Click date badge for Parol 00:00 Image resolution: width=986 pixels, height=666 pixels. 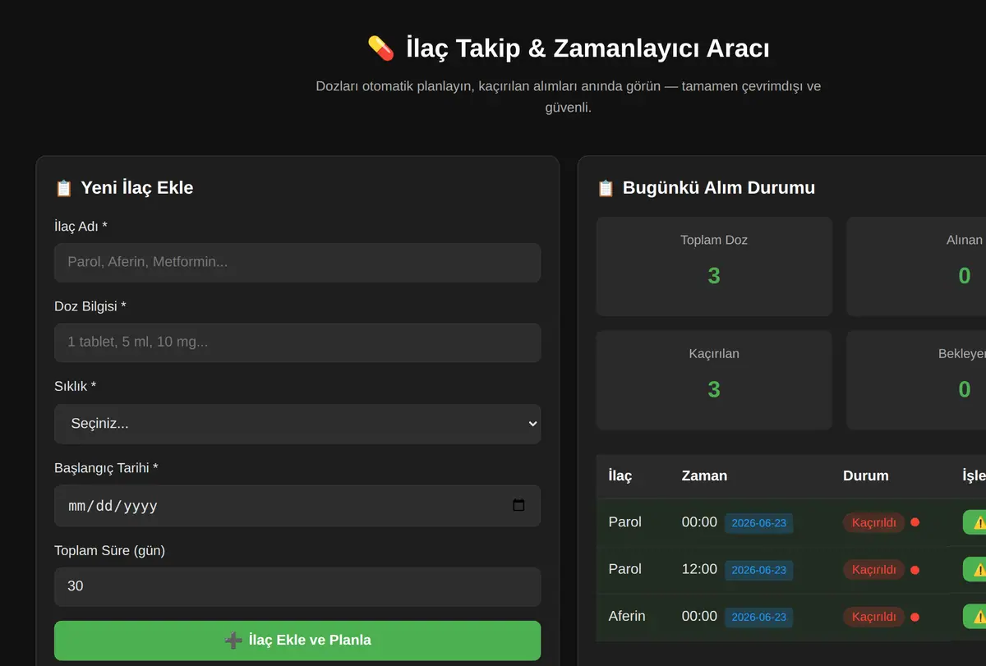[x=758, y=523]
